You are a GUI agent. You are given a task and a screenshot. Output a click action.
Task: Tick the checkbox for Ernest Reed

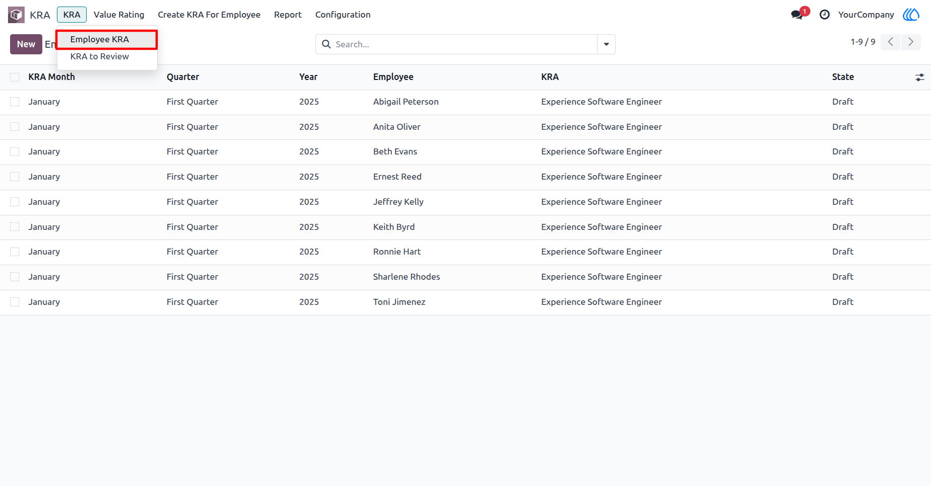click(15, 177)
